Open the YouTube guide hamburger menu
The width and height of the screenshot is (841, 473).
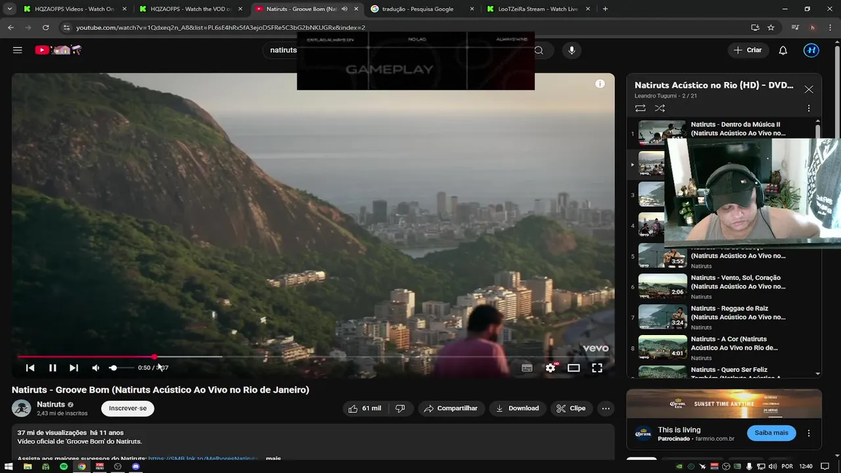tap(18, 50)
